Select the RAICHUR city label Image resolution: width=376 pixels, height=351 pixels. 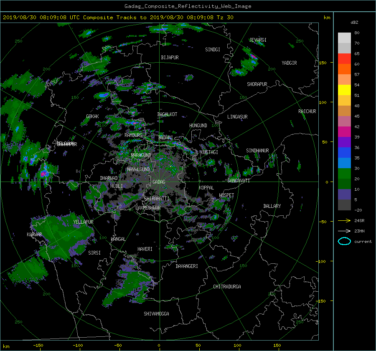[x=307, y=111]
